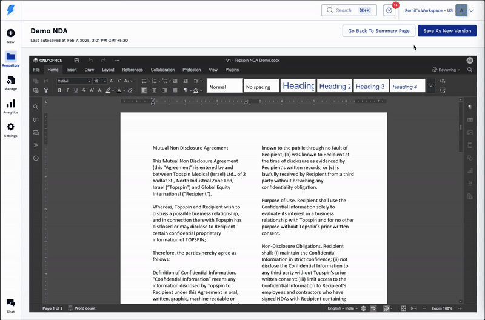Click Fit to page icon
This screenshot has width=485, height=320.
(403, 308)
